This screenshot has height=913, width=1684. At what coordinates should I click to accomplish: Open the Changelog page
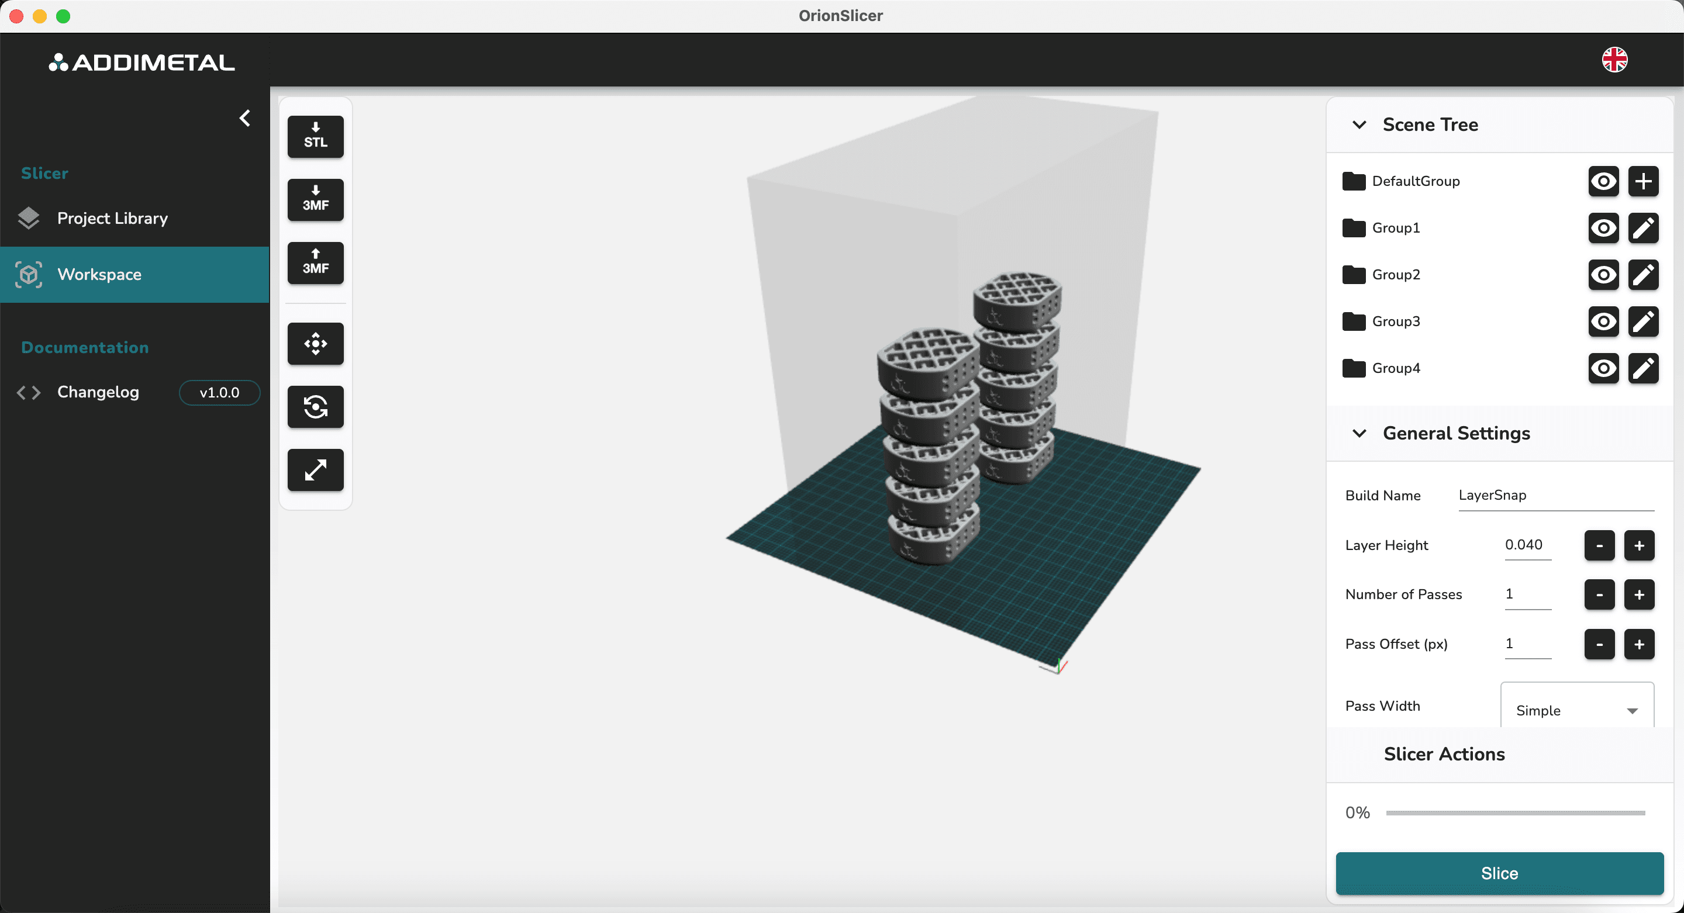(x=98, y=392)
